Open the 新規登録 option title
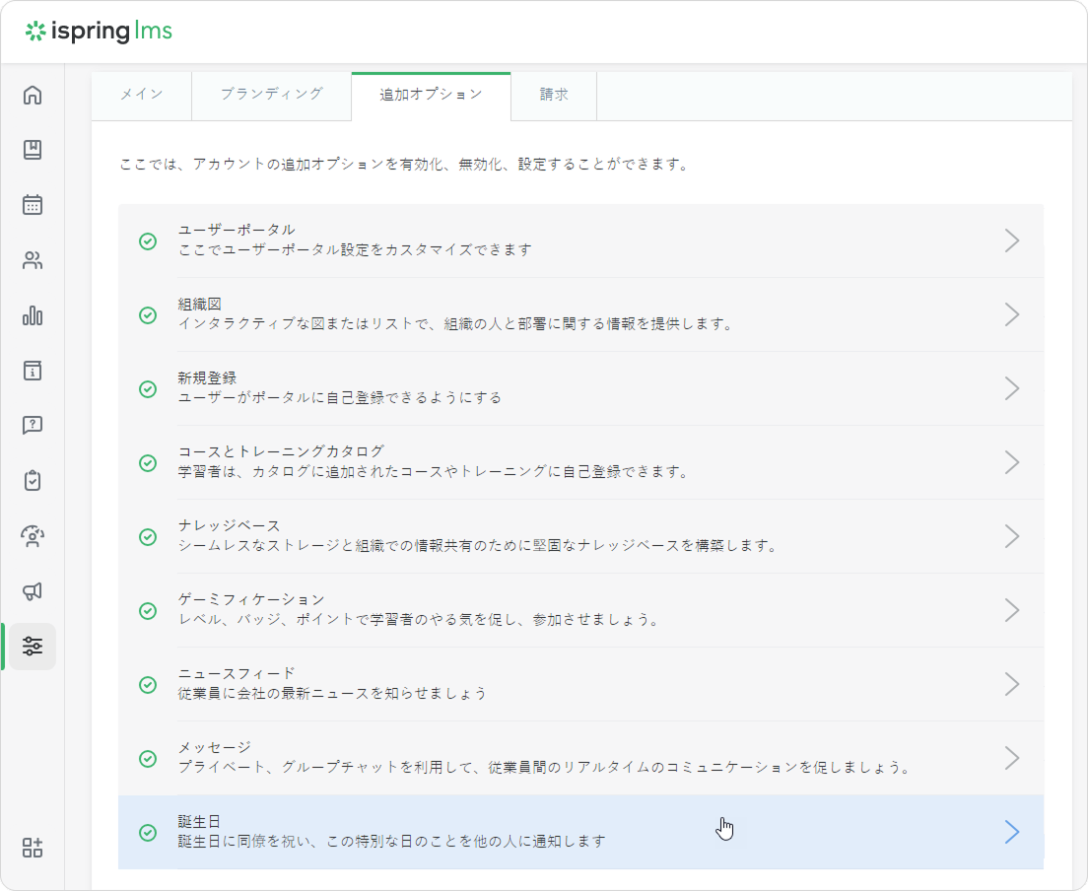This screenshot has width=1088, height=891. (207, 377)
